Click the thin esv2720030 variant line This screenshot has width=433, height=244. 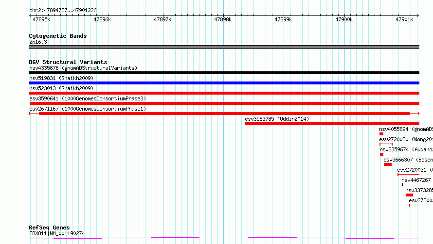pos(386,144)
